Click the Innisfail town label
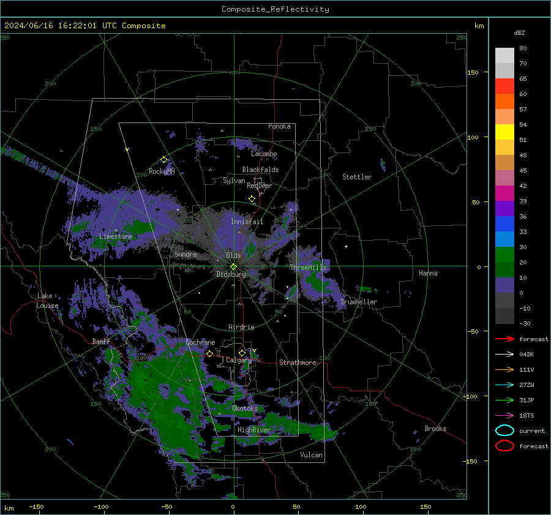The height and width of the screenshot is (515, 551). click(x=247, y=222)
